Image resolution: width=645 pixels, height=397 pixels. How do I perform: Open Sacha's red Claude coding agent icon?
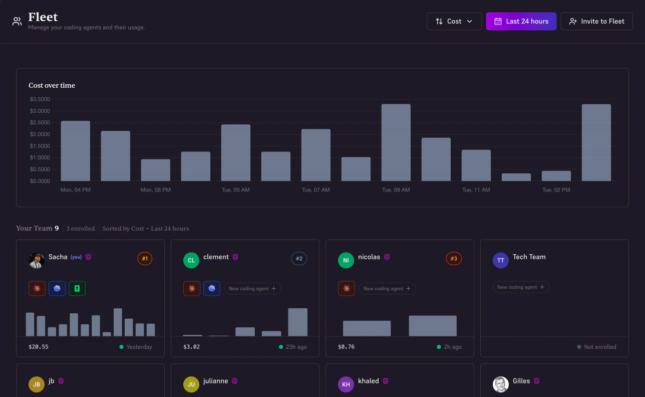tap(37, 288)
